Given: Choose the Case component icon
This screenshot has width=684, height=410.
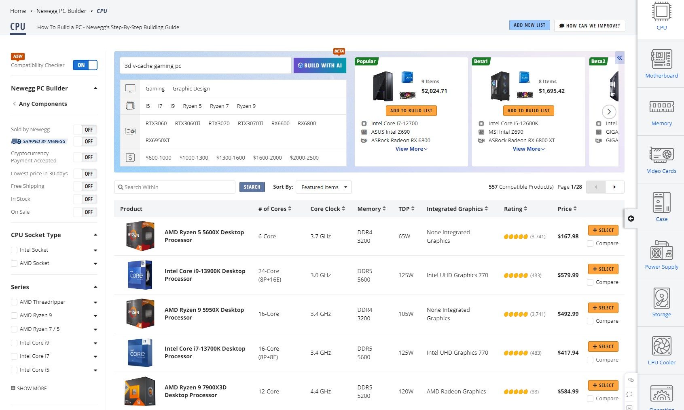Looking at the screenshot, I should coord(661,202).
